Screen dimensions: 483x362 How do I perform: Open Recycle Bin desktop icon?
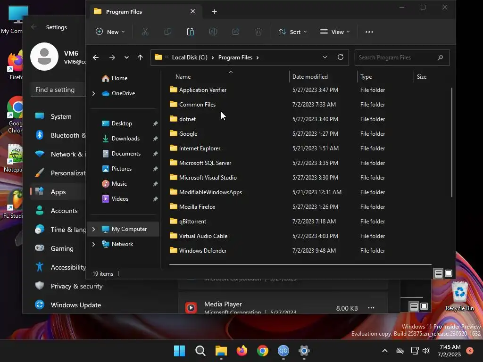coord(459,296)
